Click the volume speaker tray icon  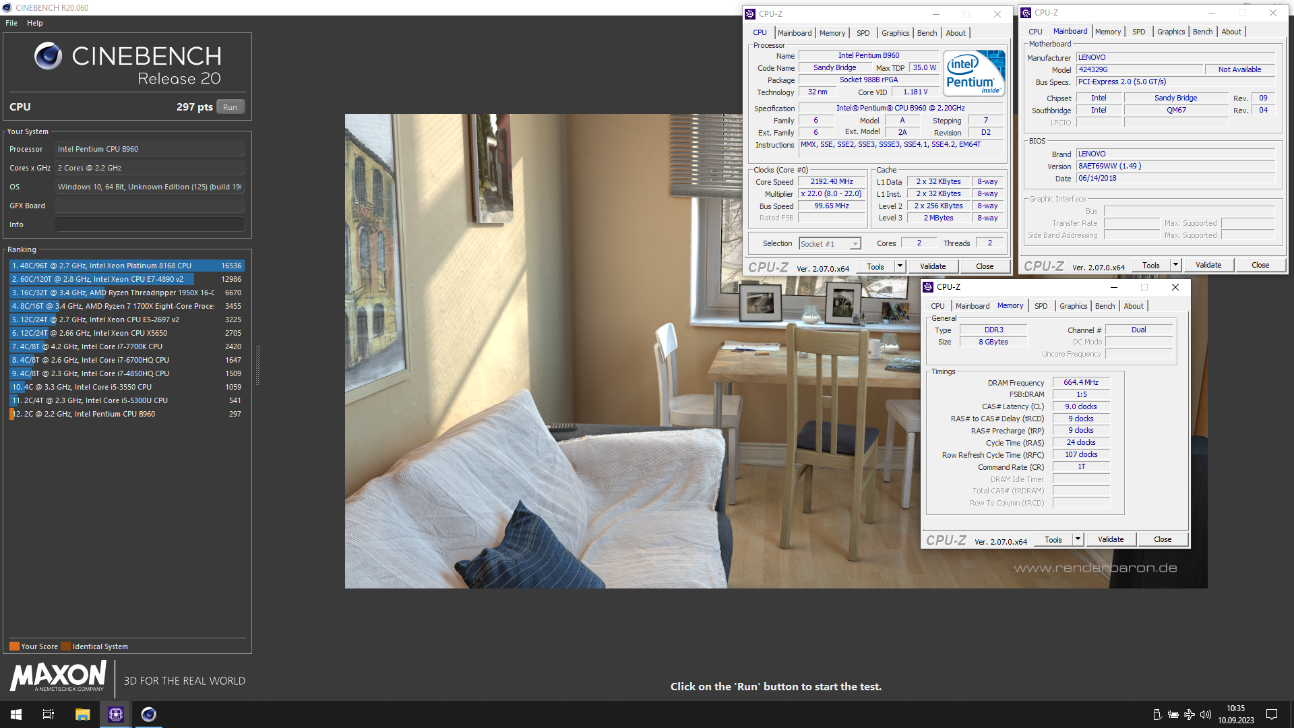click(1206, 715)
